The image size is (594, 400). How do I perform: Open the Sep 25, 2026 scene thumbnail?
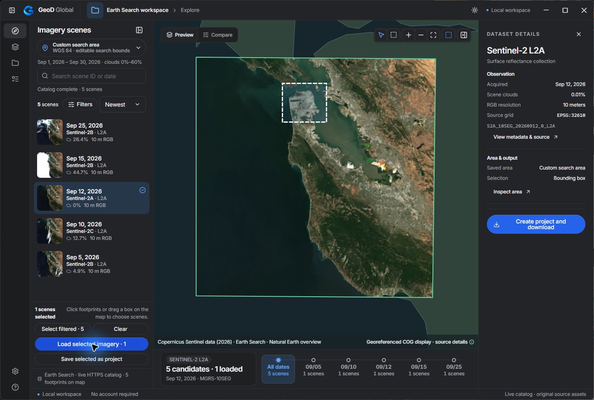(50, 132)
